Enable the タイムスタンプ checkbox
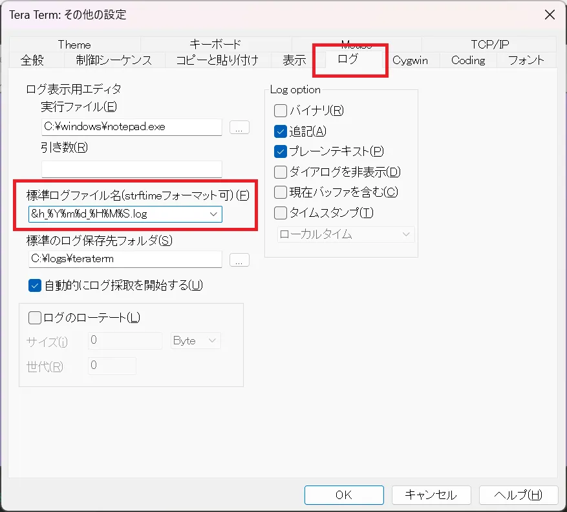567x512 pixels. (x=324, y=213)
